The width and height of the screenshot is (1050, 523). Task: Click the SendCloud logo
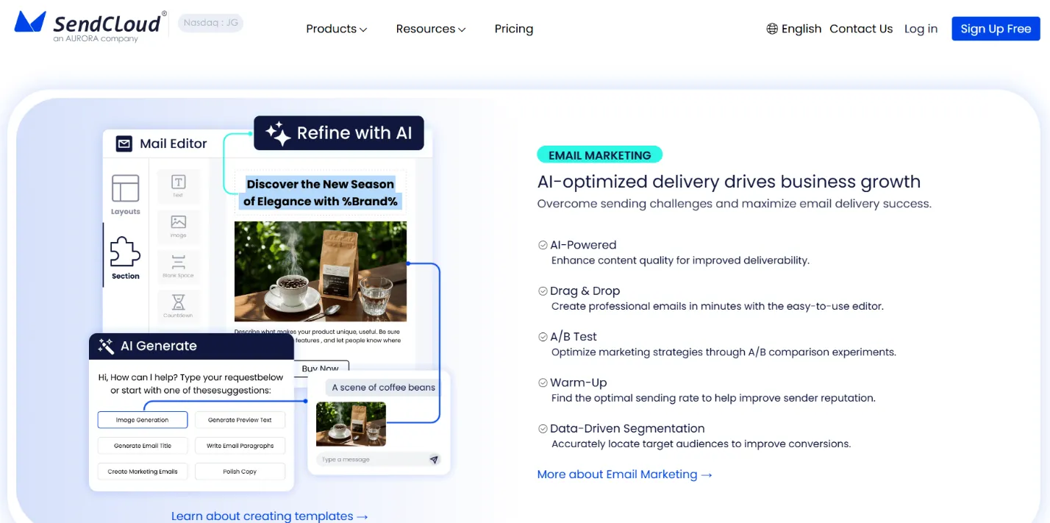90,26
